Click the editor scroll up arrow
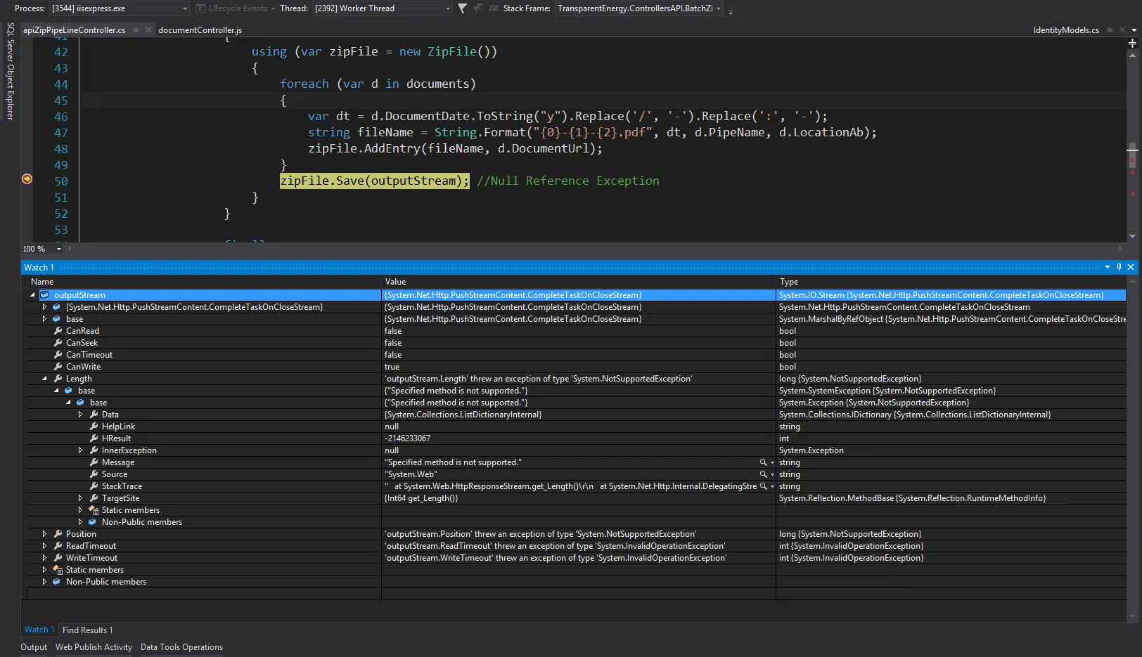Image resolution: width=1142 pixels, height=657 pixels. (1132, 55)
